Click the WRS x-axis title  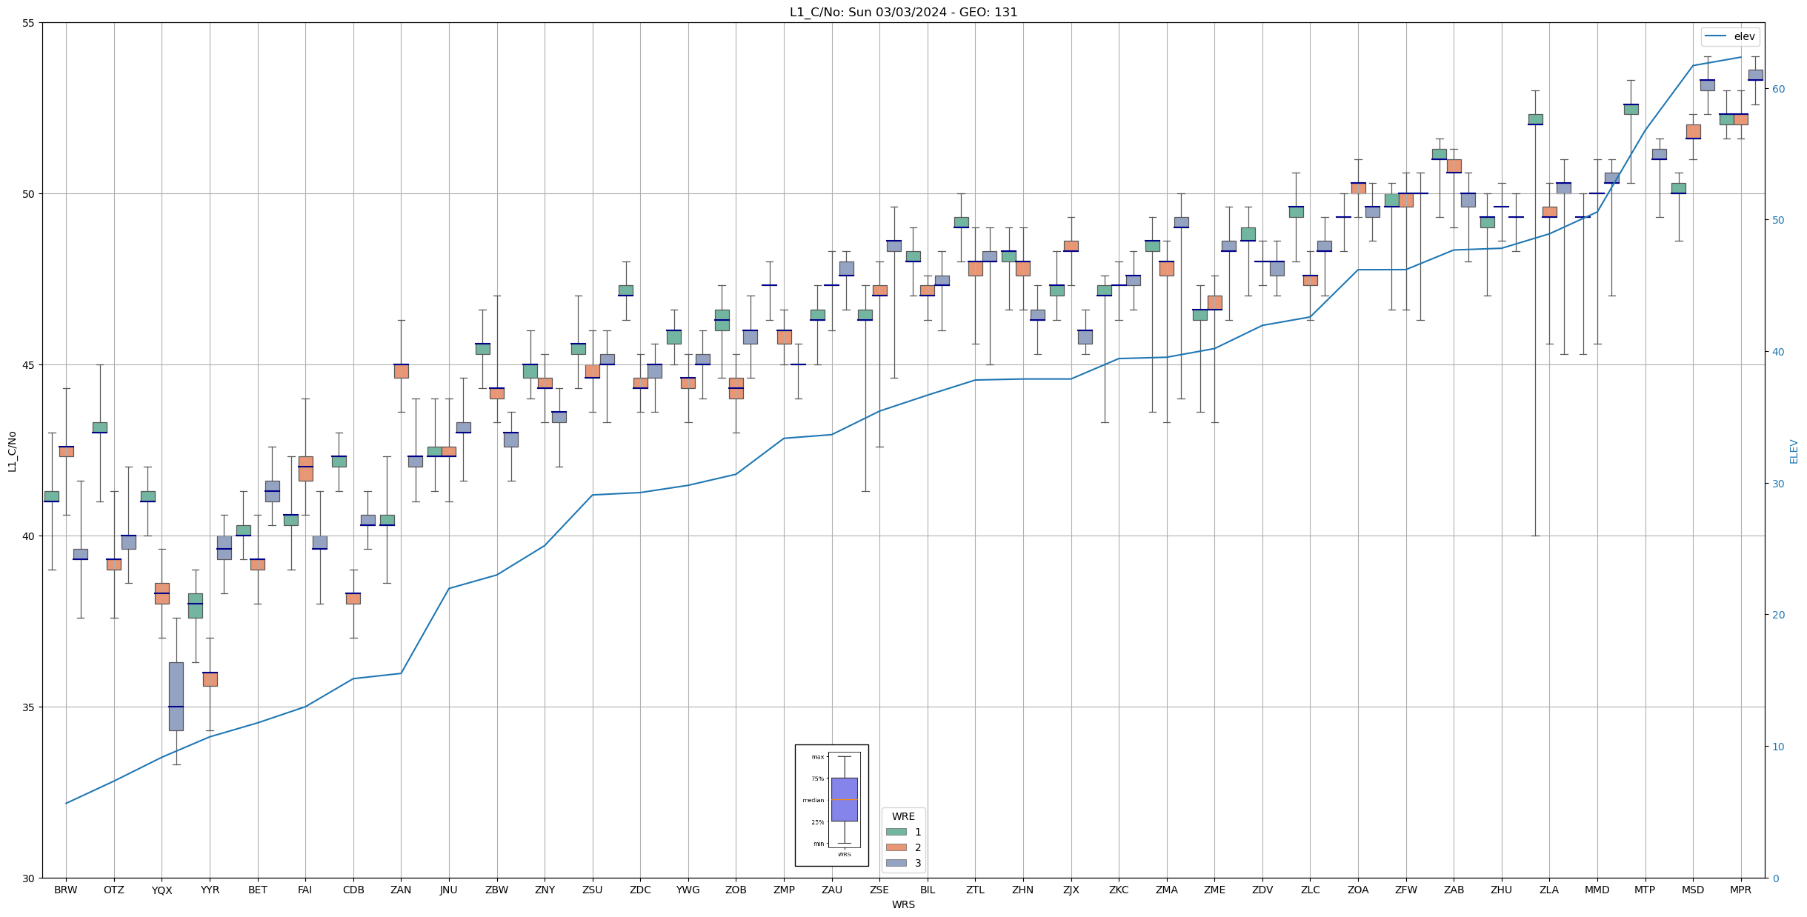(x=903, y=904)
